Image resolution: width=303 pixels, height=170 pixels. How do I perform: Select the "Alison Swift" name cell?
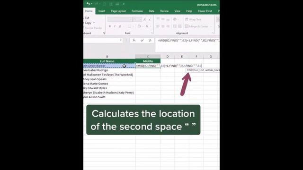pos(109,97)
